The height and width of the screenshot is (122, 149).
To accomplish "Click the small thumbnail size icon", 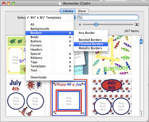I will pyautogui.click(x=80, y=24).
